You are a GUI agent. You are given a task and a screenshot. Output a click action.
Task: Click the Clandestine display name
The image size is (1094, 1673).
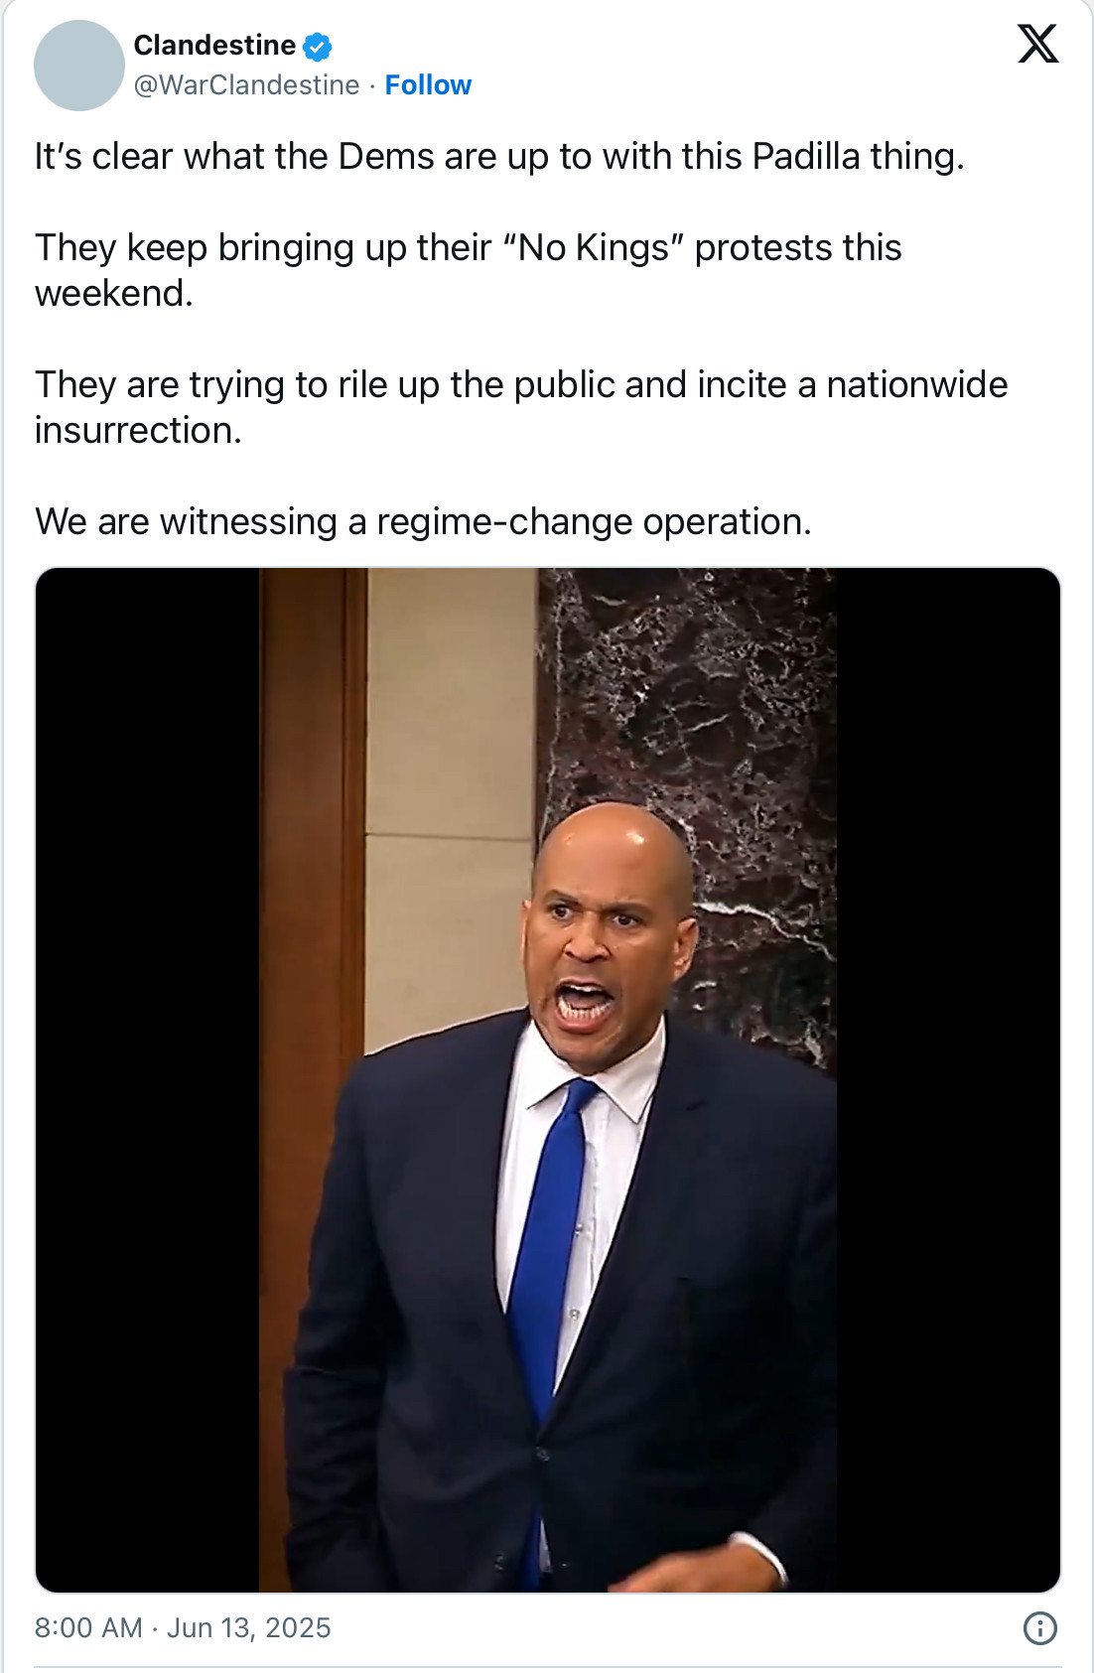[x=214, y=46]
